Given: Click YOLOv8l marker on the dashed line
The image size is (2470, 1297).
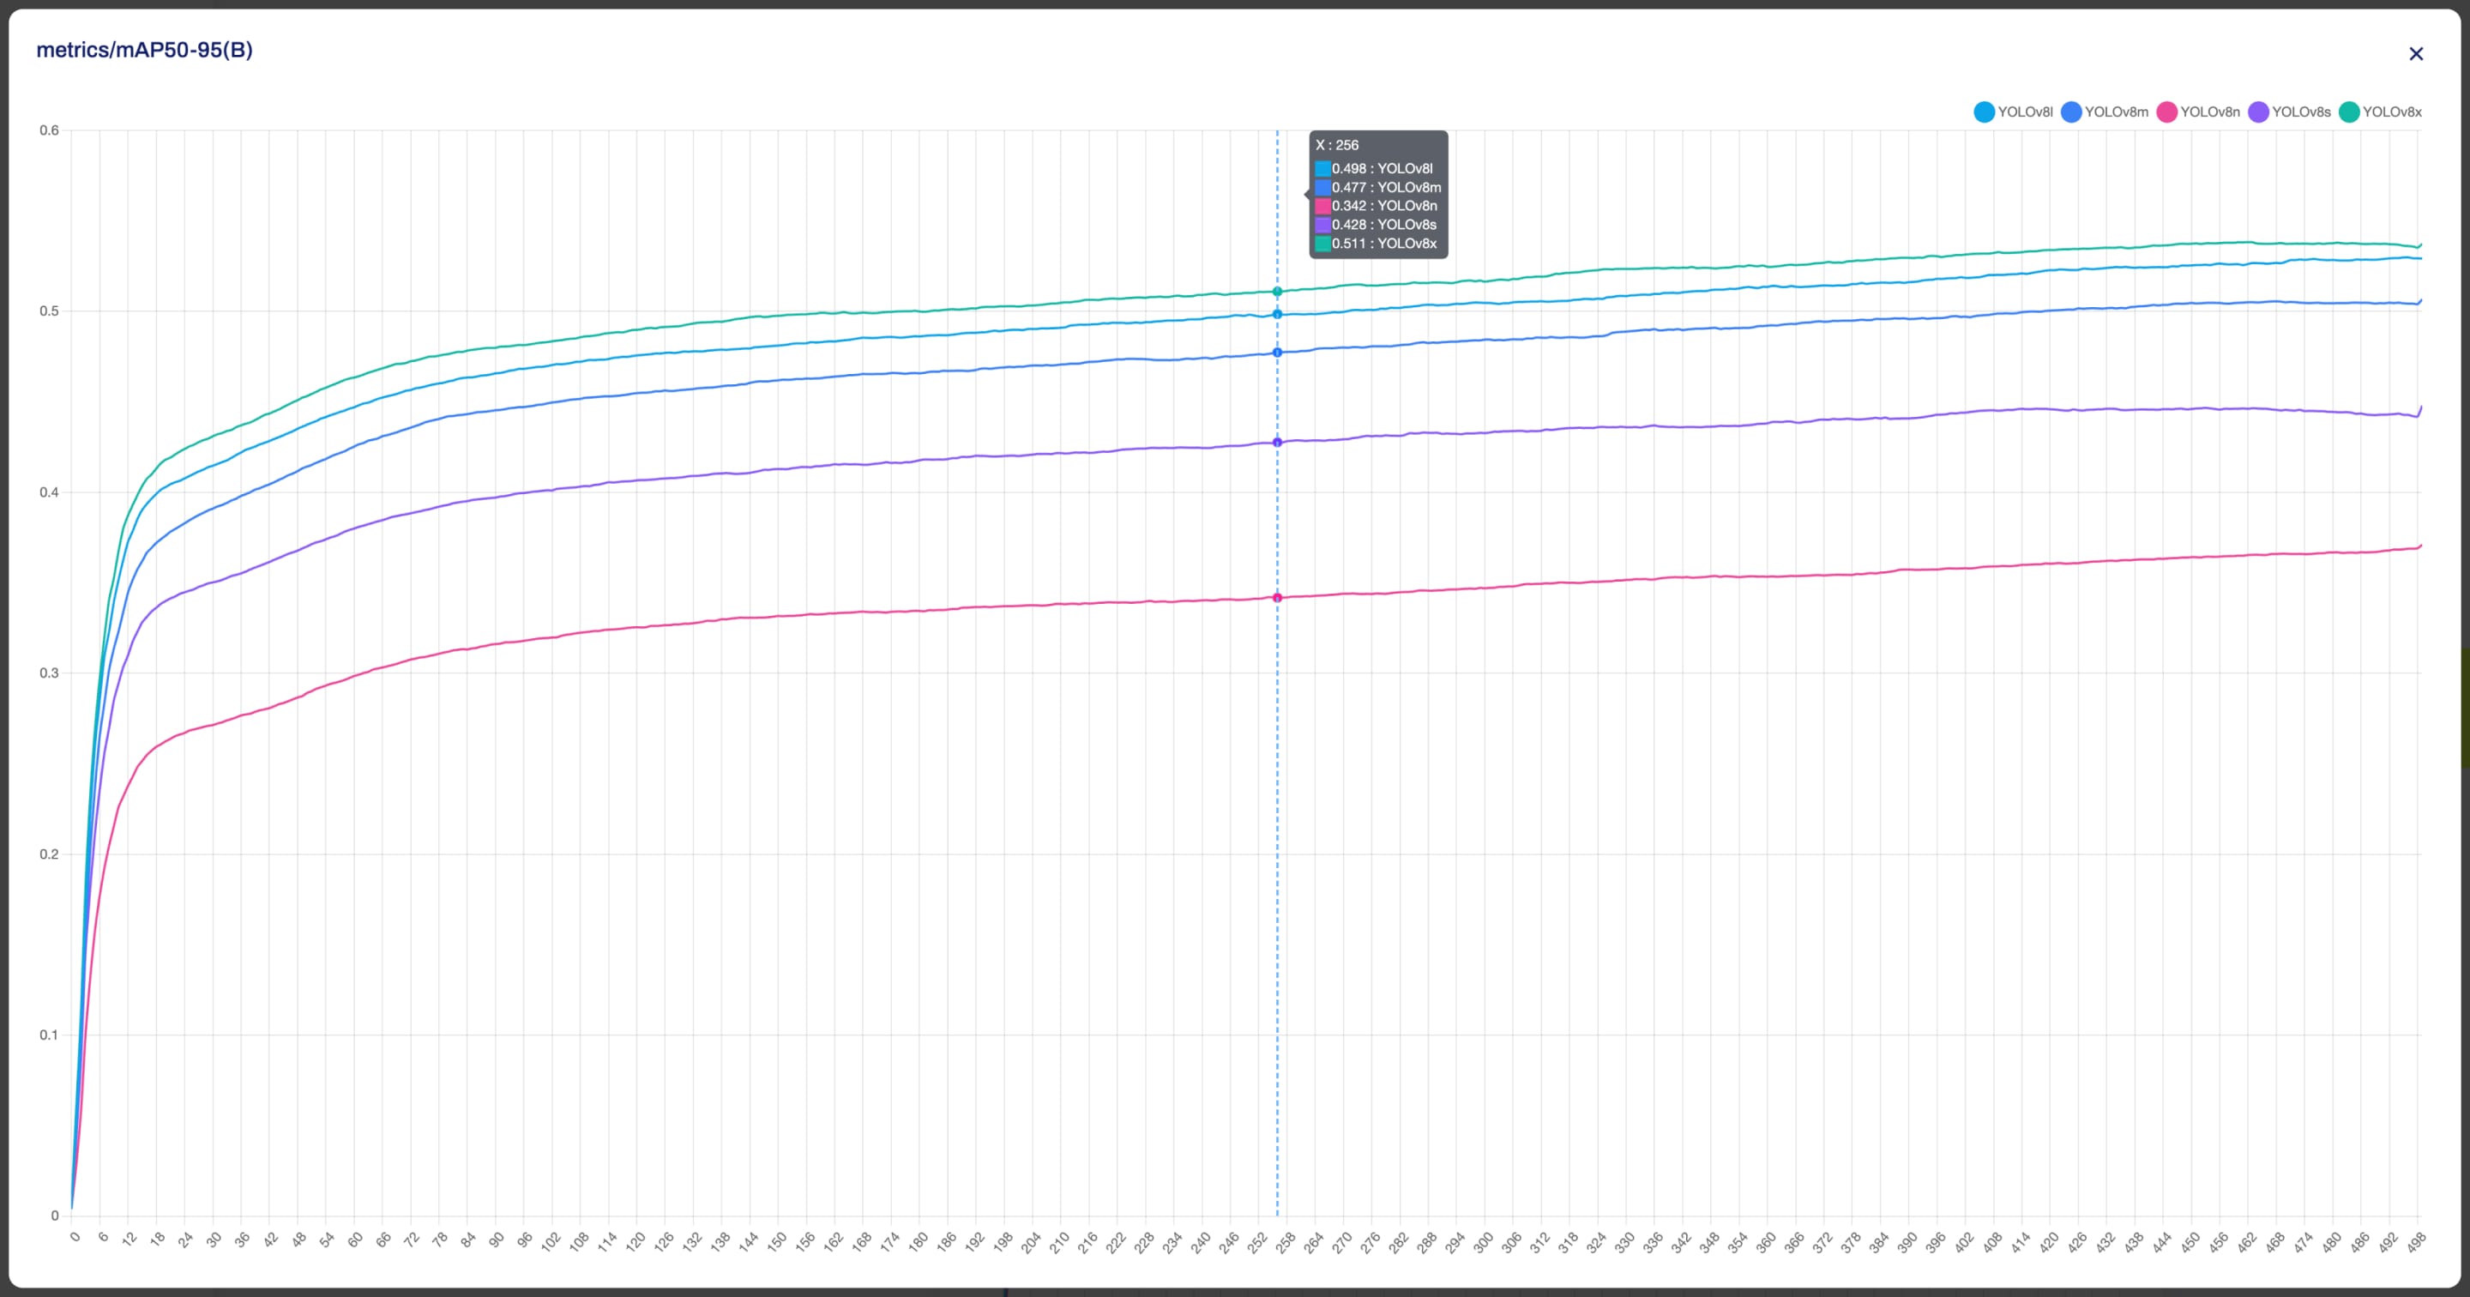Looking at the screenshot, I should [1277, 315].
